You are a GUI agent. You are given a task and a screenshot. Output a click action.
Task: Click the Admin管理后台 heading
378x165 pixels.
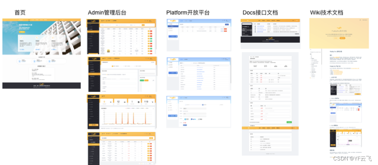pyautogui.click(x=107, y=13)
